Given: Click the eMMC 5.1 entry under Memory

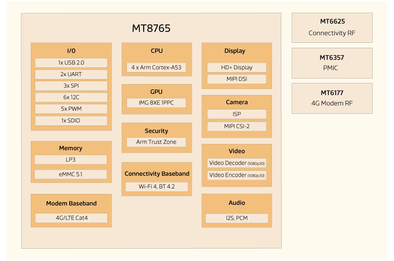Looking at the screenshot, I should click(x=70, y=174).
